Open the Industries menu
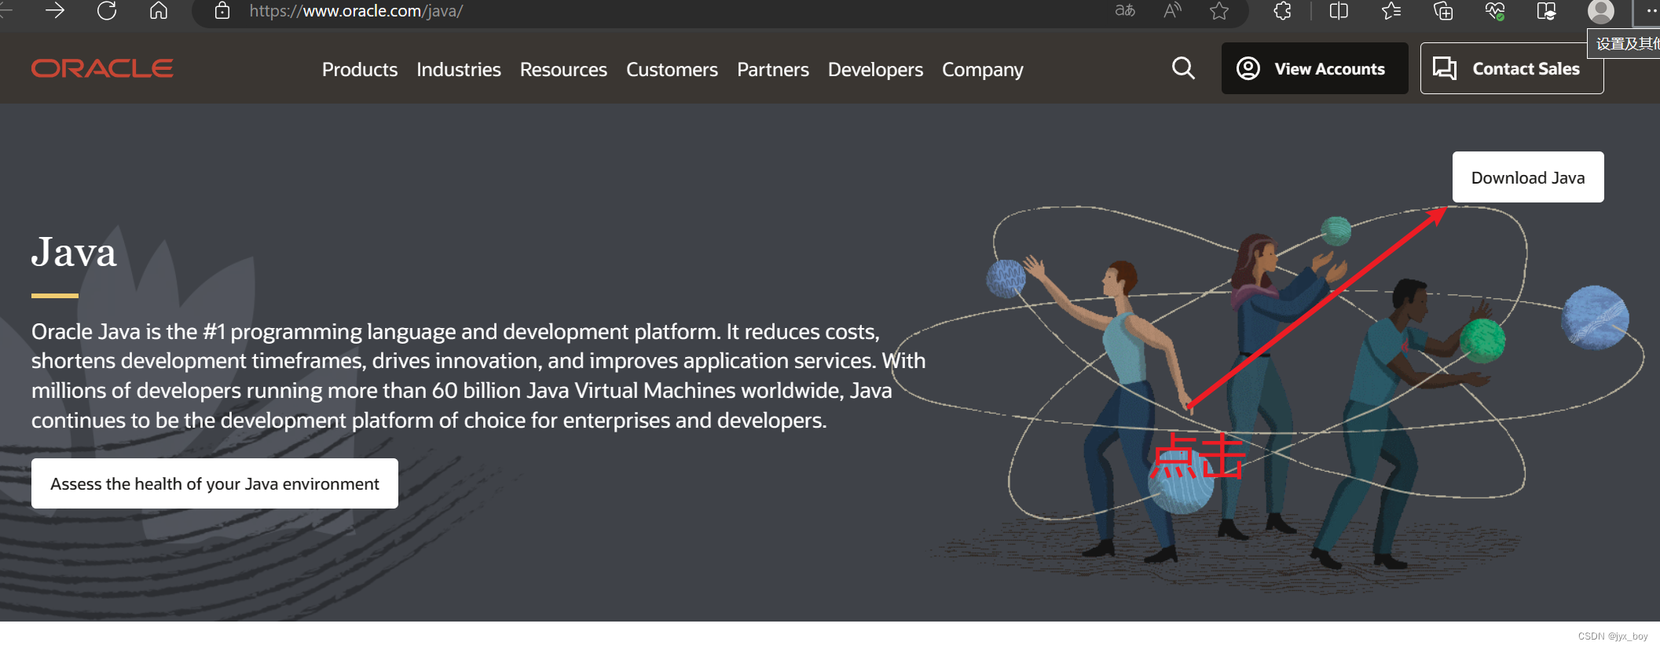1660x649 pixels. click(x=459, y=69)
